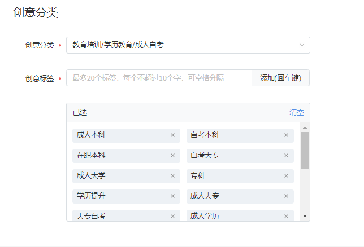Click the scrollbar up arrow
The height and width of the screenshot is (247, 364).
[x=305, y=127]
